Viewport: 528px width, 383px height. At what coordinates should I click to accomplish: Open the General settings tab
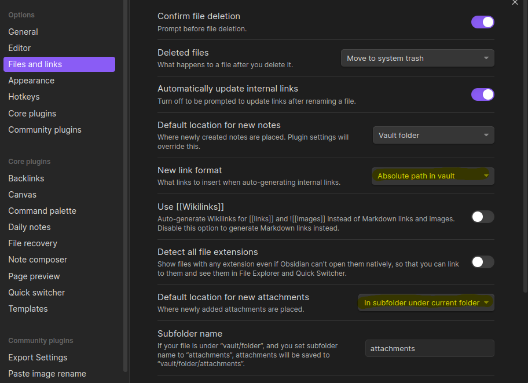(23, 32)
